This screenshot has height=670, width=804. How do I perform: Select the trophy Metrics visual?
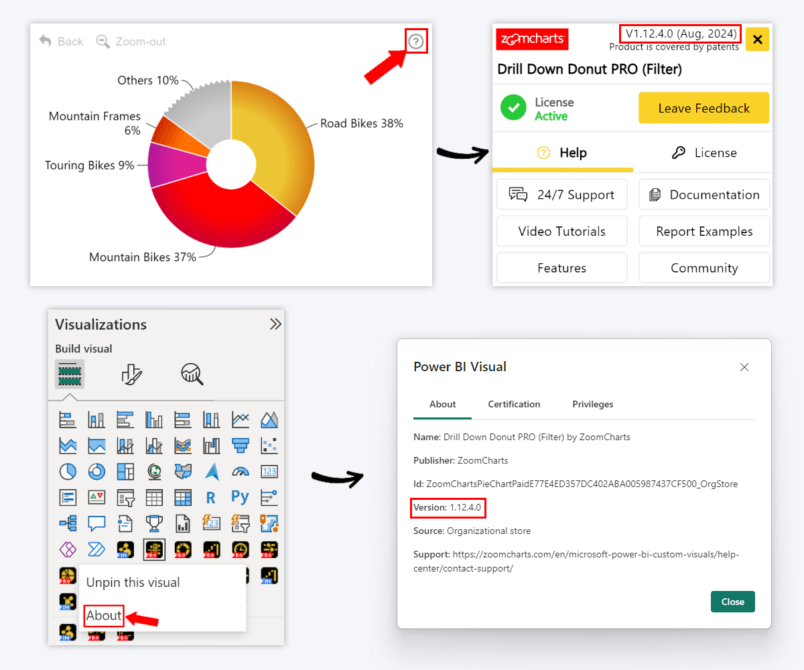pos(154,523)
